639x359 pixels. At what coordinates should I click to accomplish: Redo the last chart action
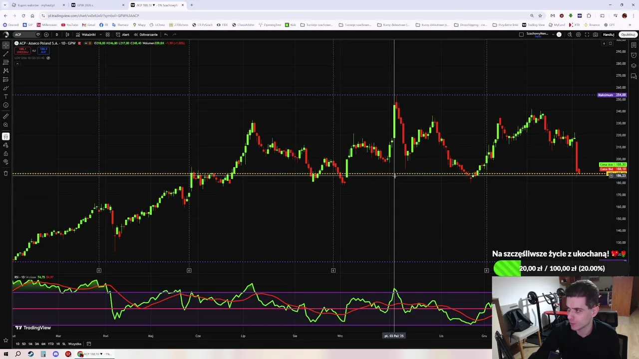(x=174, y=34)
